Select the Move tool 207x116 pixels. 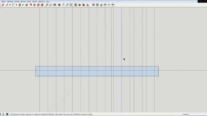[35, 5]
